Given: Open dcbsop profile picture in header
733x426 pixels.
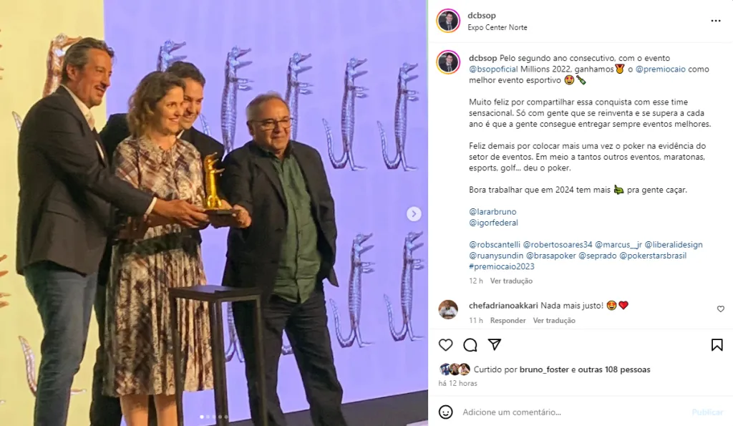Looking at the screenshot, I should [448, 21].
